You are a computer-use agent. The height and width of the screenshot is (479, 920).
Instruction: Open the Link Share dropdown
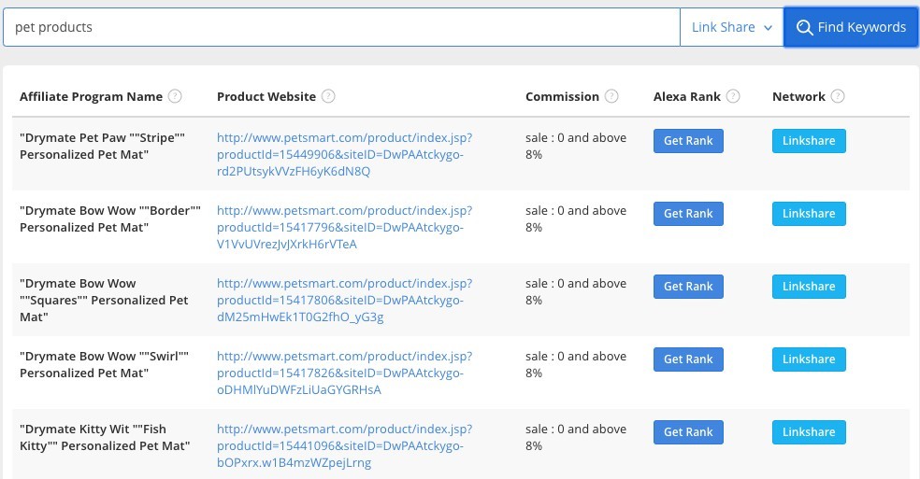pos(732,27)
